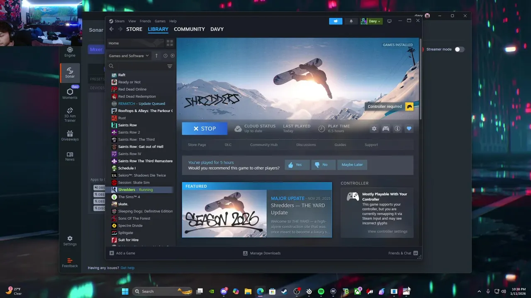The height and width of the screenshot is (298, 531).
Task: Go to the COMMUNITY tab
Action: 189,29
